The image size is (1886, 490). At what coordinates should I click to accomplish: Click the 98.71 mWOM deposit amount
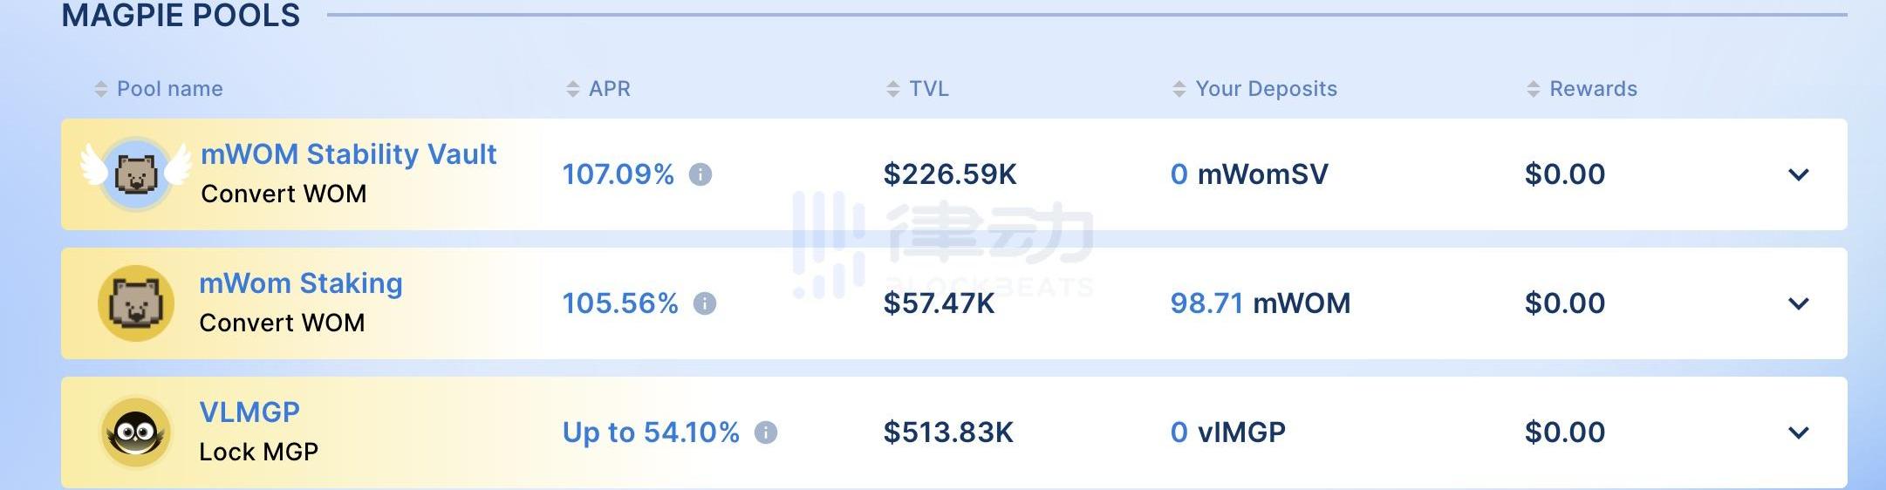coord(1260,303)
